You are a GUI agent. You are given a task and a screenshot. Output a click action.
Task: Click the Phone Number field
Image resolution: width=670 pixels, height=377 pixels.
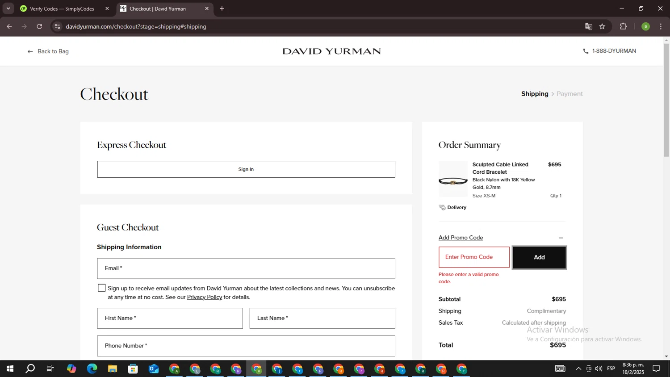tap(246, 346)
